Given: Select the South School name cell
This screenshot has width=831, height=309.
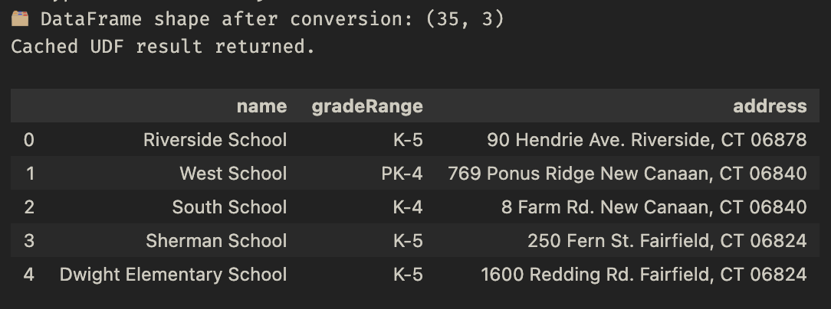Looking at the screenshot, I should point(229,207).
